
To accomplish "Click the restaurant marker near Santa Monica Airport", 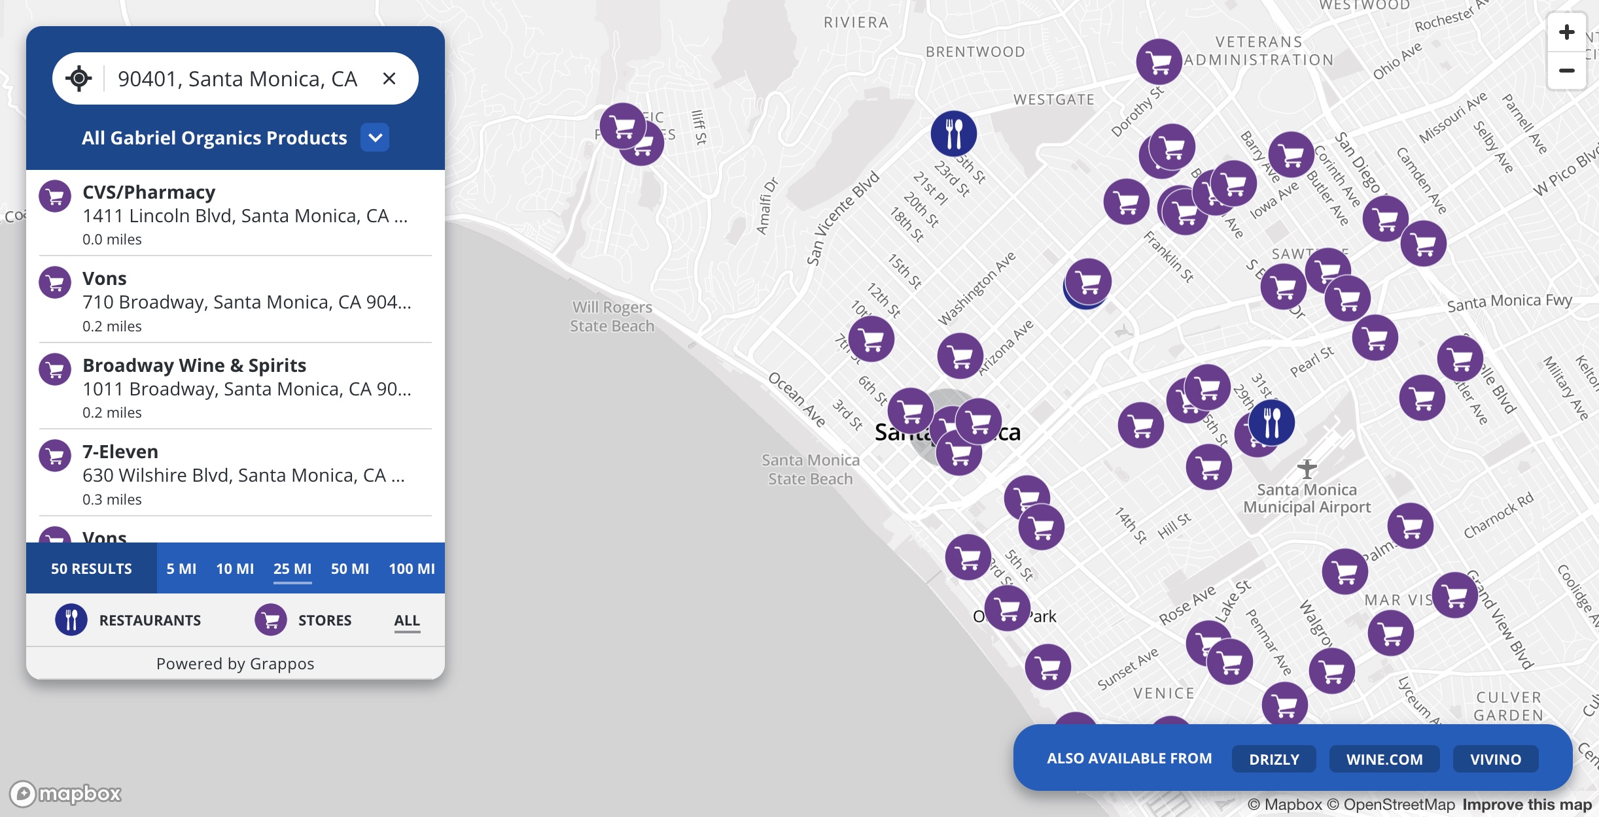I will (x=1271, y=422).
